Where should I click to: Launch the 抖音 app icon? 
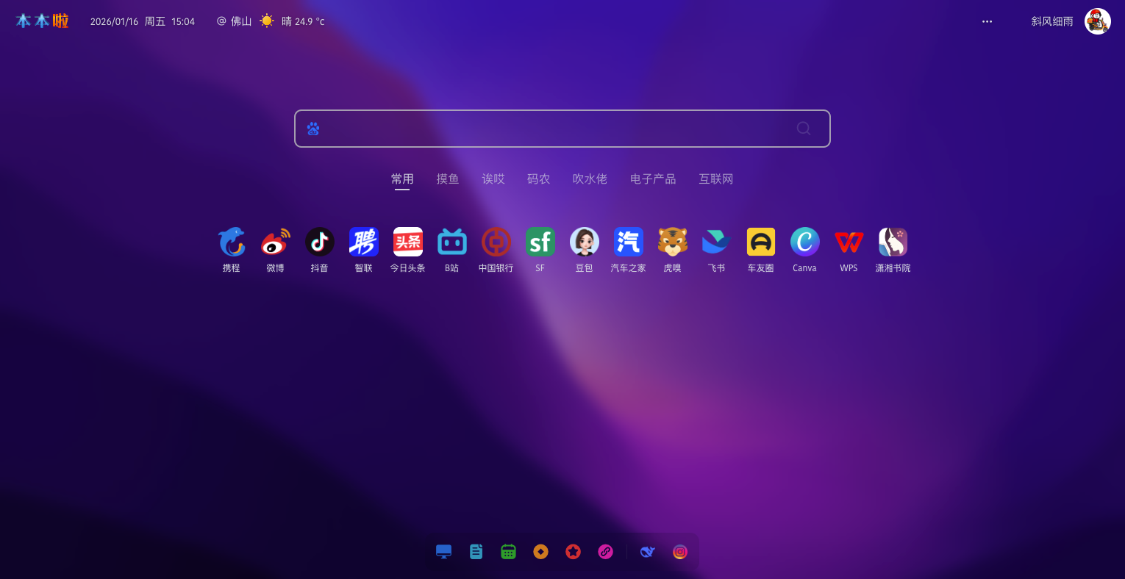tap(320, 242)
